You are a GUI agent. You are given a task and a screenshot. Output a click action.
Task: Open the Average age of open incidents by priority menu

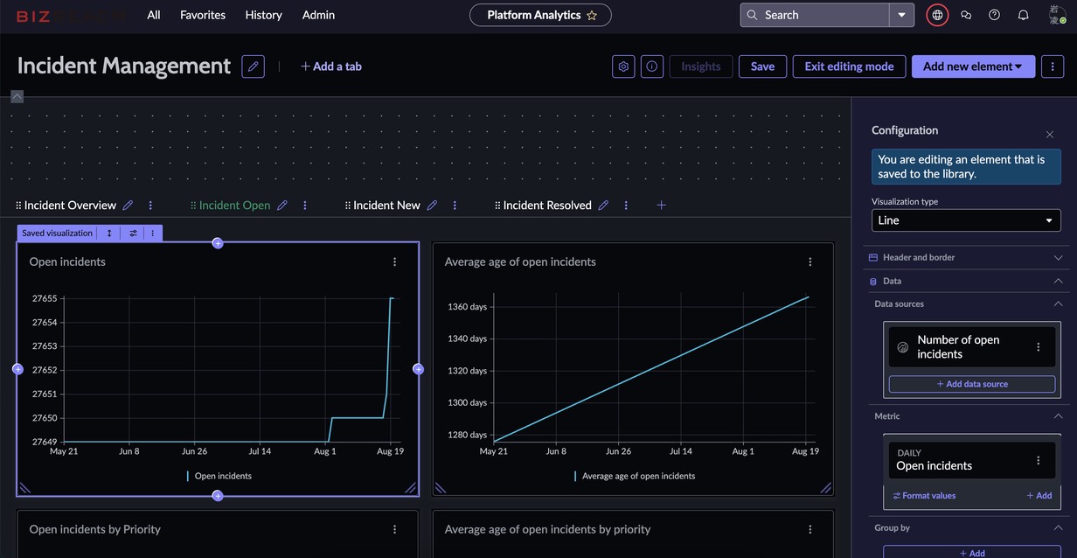pyautogui.click(x=810, y=529)
